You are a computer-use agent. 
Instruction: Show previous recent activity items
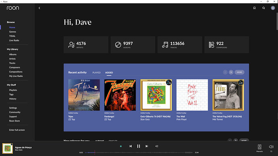coord(225,72)
